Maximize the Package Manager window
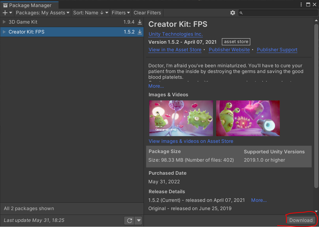319x227 pixels. point(308,4)
